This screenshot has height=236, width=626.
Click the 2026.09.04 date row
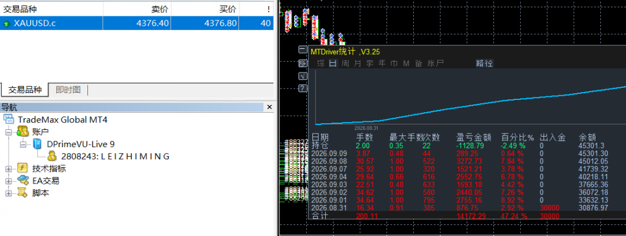point(330,177)
